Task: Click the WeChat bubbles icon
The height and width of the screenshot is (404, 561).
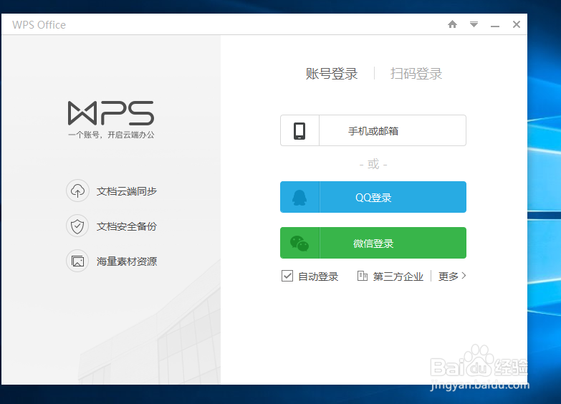Action: pos(299,244)
